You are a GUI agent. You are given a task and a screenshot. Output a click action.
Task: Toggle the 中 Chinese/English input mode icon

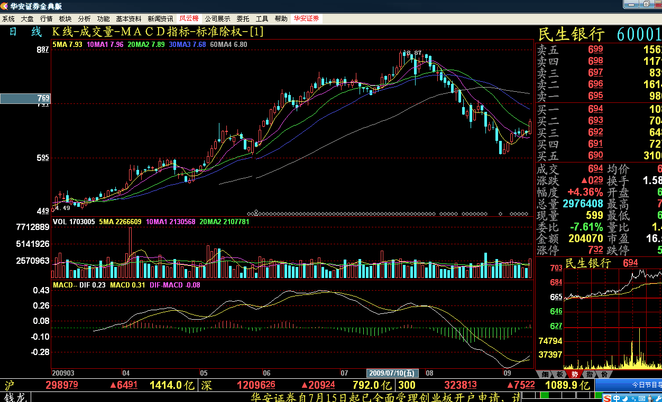(617, 398)
